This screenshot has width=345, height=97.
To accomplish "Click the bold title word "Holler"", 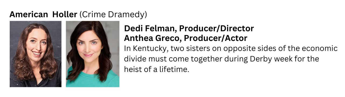I will coord(65,15).
